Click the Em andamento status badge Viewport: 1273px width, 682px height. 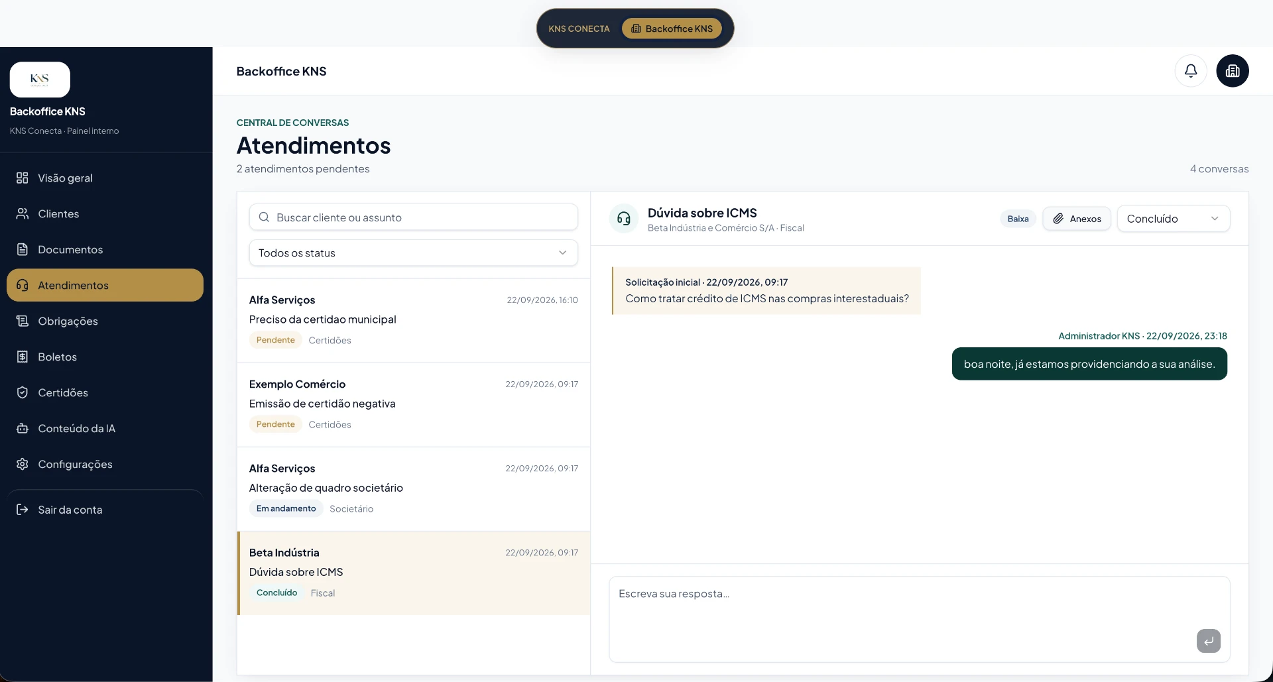pos(286,508)
